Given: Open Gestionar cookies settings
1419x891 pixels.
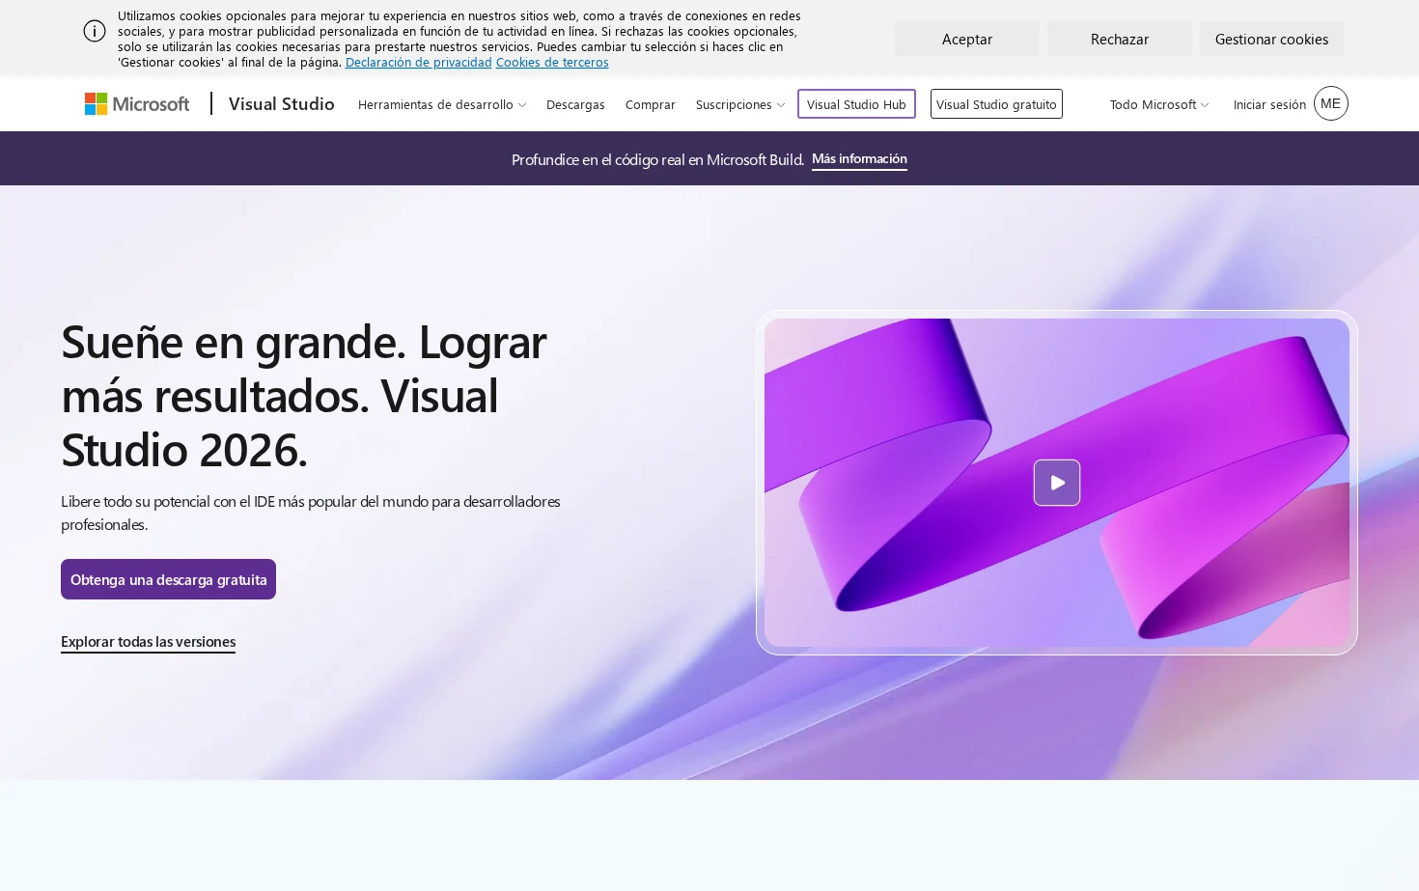Looking at the screenshot, I should pyautogui.click(x=1271, y=40).
